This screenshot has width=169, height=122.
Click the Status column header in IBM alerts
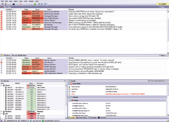[x=26, y=9]
